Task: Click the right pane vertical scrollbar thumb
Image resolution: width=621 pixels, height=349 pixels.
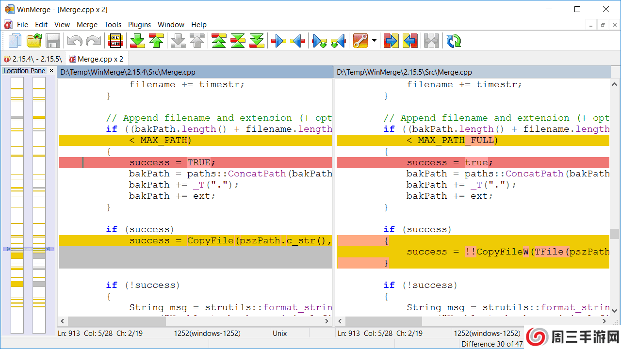Action: point(614,234)
